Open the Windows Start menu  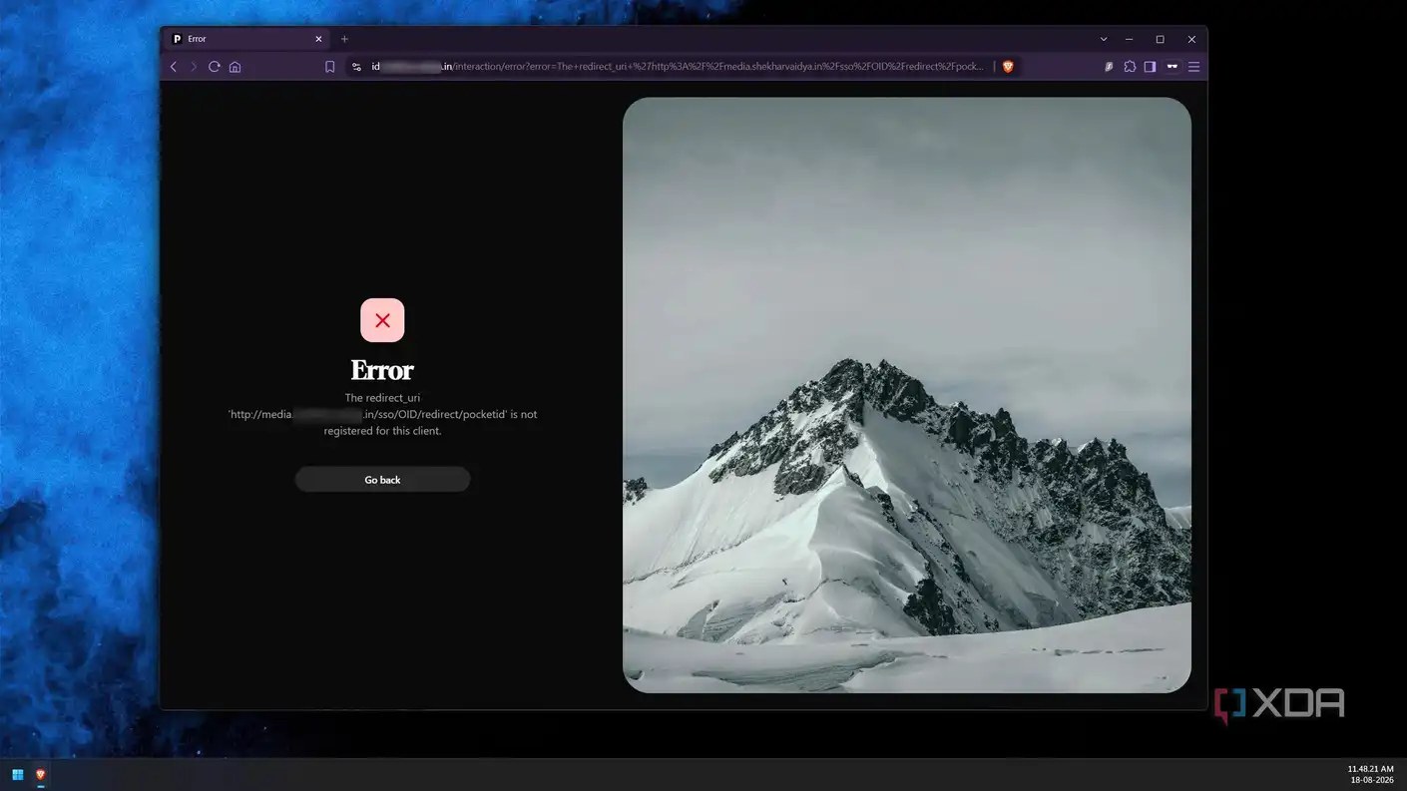[x=18, y=774]
